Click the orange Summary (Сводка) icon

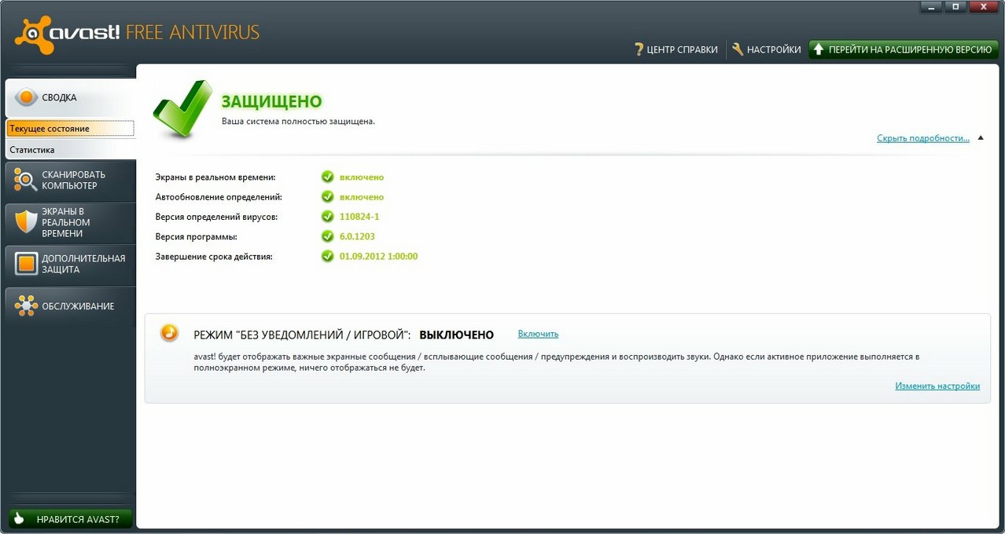pos(26,97)
